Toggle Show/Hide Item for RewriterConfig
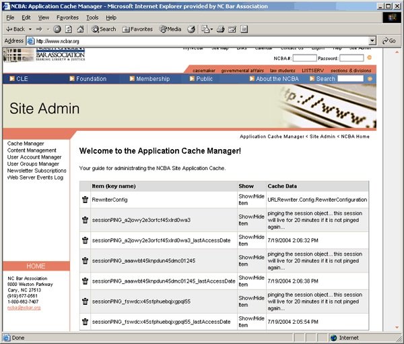This screenshot has width=404, height=344. pos(251,200)
